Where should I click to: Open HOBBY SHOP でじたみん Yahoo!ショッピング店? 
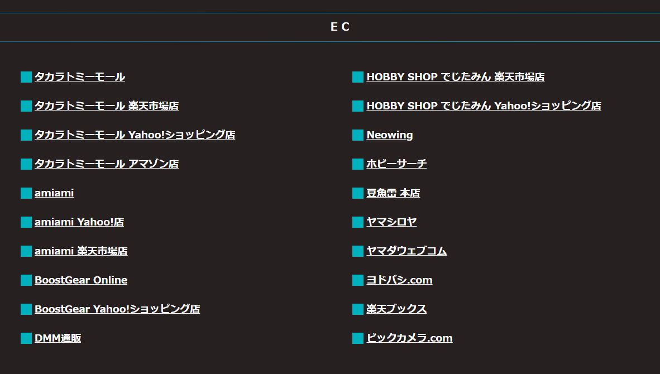click(484, 106)
